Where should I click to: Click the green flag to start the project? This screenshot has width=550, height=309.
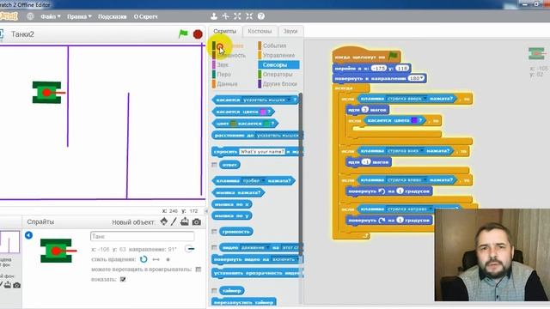183,34
